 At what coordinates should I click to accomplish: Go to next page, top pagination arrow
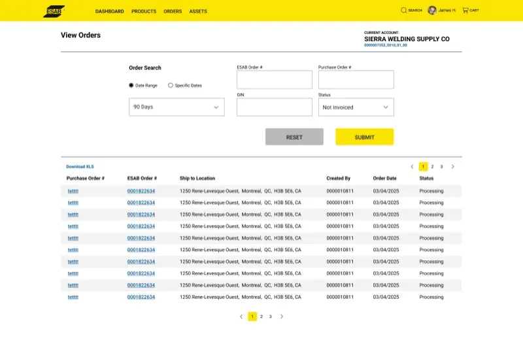452,167
